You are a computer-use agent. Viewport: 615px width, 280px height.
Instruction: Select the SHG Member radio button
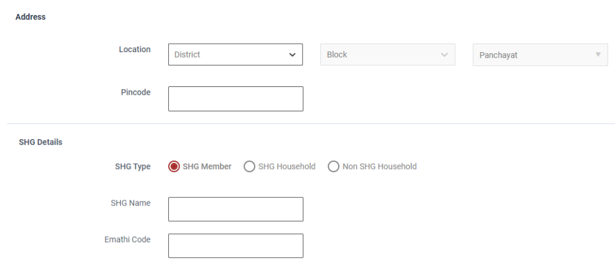click(174, 167)
